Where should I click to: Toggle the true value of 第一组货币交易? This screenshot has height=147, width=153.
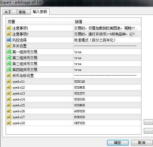pos(107,52)
